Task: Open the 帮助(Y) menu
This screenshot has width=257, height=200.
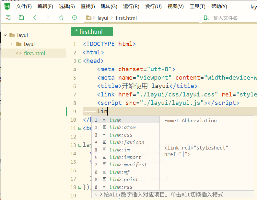Action: tap(219, 6)
